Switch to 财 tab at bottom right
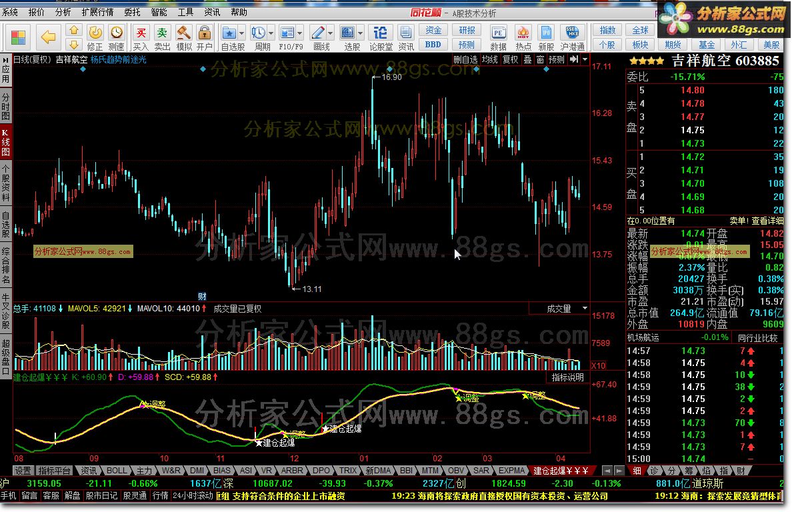The height and width of the screenshot is (512, 792). (741, 471)
